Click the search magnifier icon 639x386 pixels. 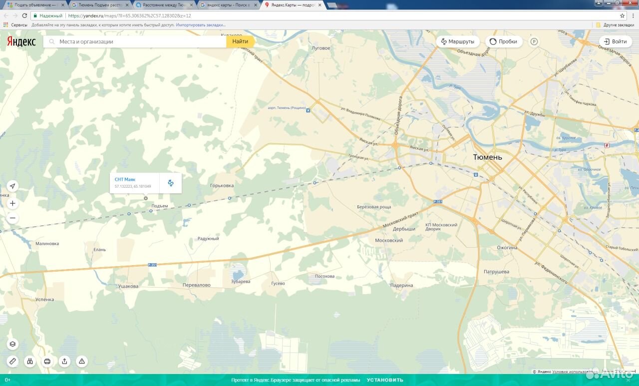tap(51, 42)
